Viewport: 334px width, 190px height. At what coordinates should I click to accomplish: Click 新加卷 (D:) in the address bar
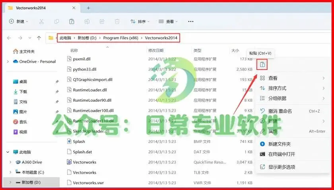(x=87, y=38)
